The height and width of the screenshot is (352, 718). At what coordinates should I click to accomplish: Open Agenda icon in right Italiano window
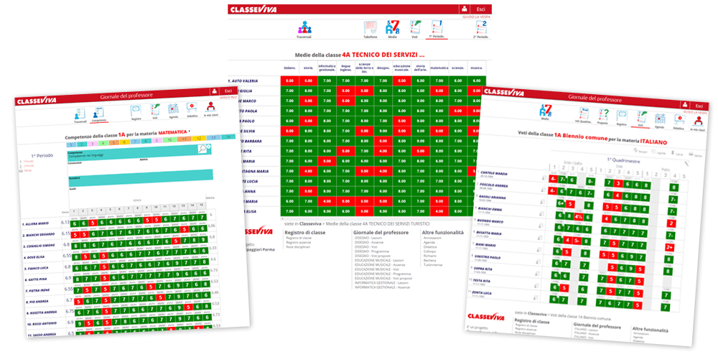coord(659,121)
